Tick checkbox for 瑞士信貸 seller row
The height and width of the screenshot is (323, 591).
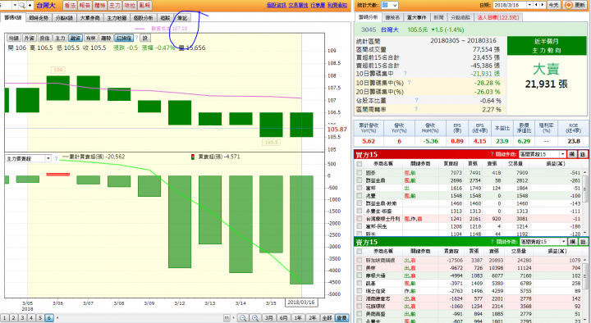(360, 291)
